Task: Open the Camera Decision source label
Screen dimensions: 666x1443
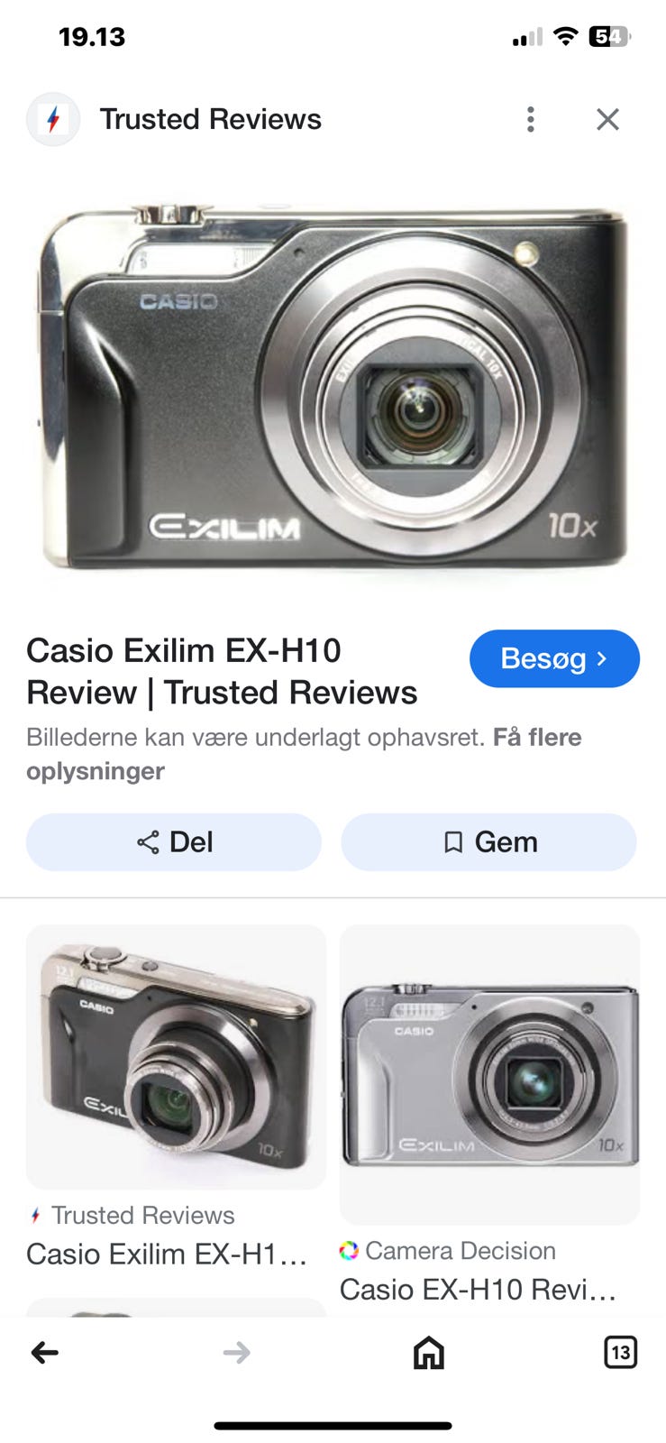Action: point(448,1251)
